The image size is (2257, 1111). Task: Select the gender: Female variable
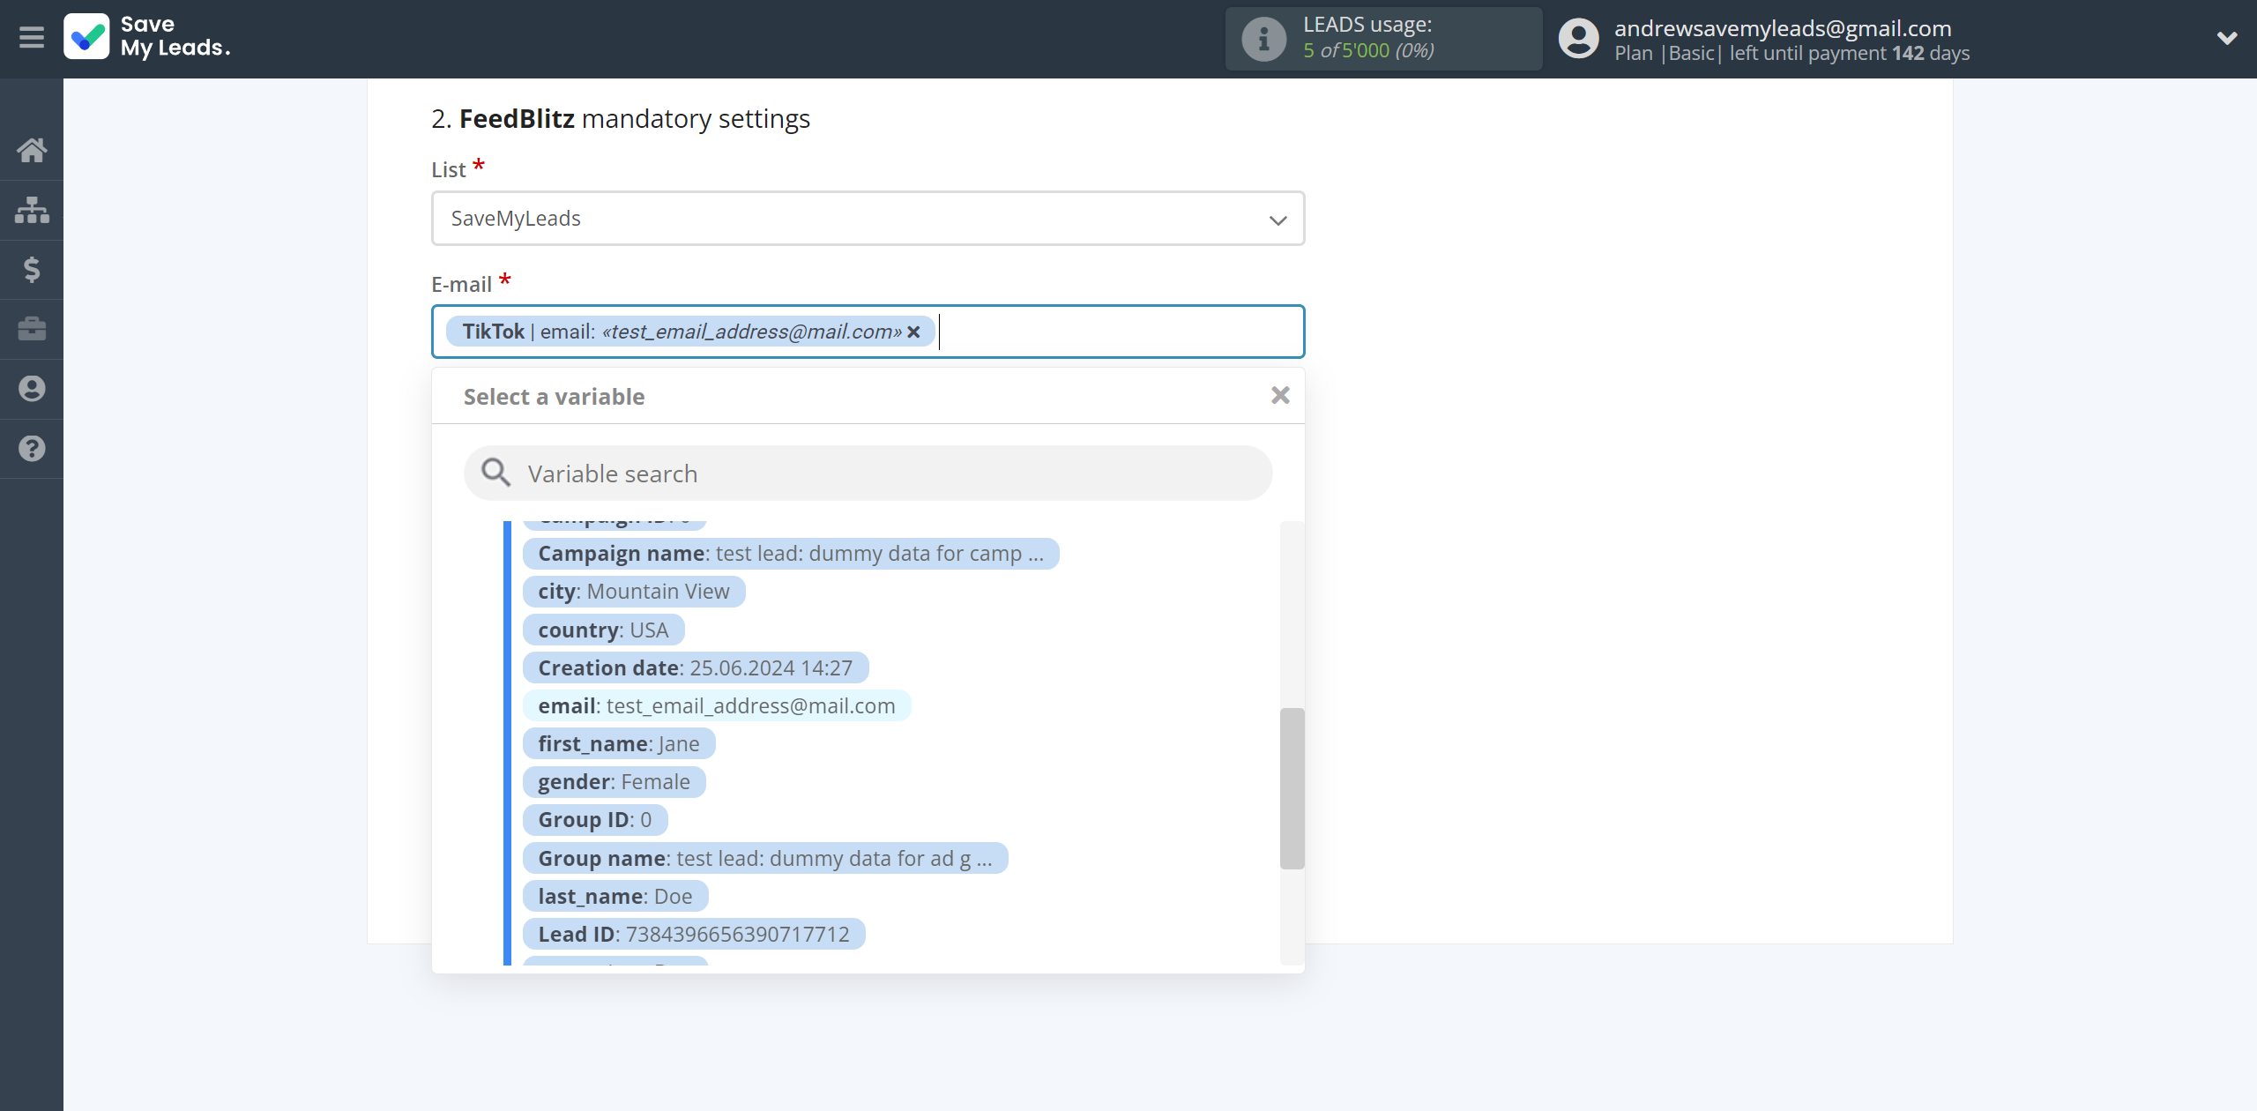pos(615,781)
